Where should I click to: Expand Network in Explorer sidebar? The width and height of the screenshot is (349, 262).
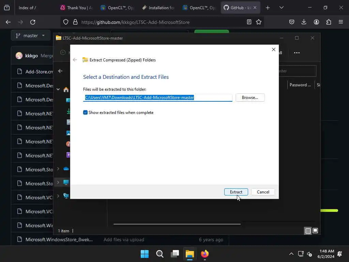(58, 196)
